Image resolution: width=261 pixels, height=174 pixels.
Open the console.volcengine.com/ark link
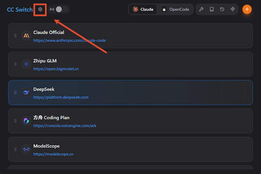(65, 126)
